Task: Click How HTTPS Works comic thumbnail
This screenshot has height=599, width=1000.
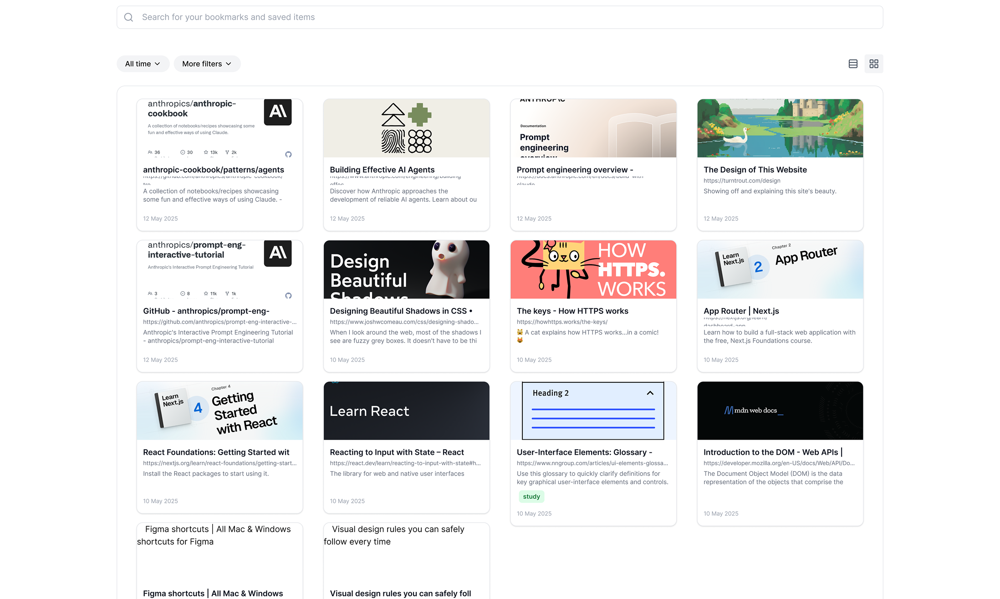Action: 593,269
